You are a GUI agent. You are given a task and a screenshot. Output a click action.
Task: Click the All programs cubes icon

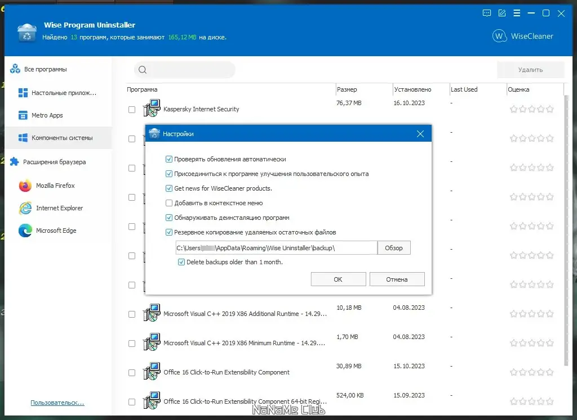tap(15, 69)
